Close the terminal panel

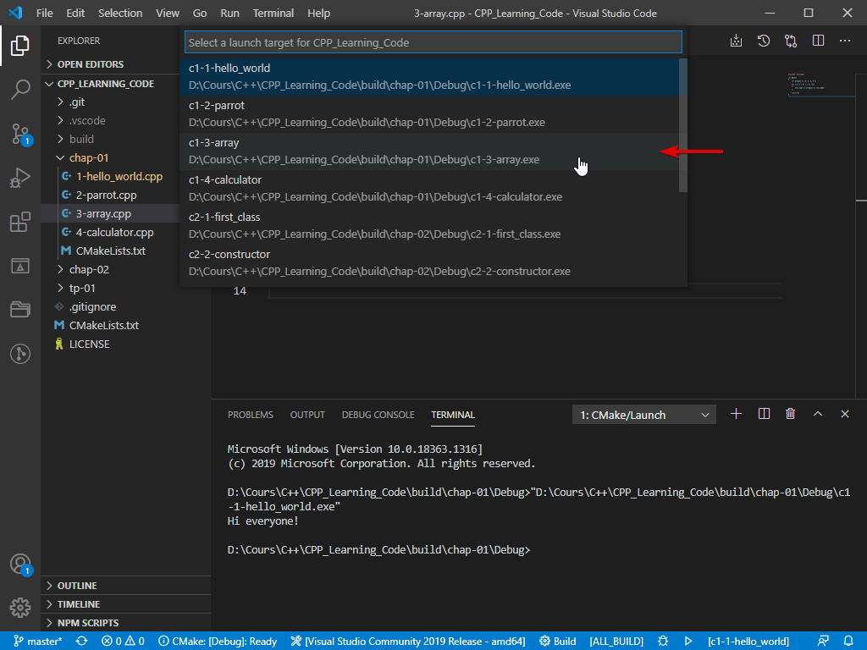(x=845, y=414)
